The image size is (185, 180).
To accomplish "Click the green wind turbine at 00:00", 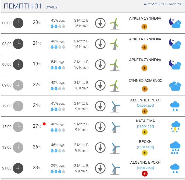I will pos(115,23).
